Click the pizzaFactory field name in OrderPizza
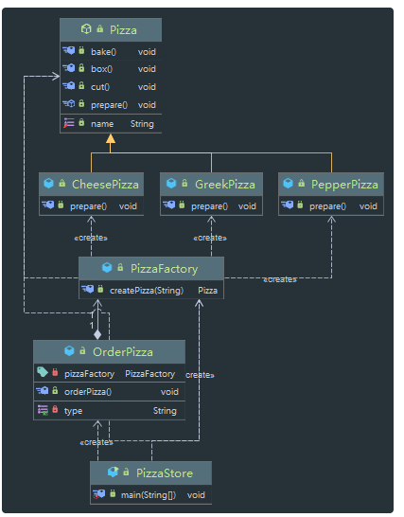Viewport: 404px width, 517px height. coord(89,374)
